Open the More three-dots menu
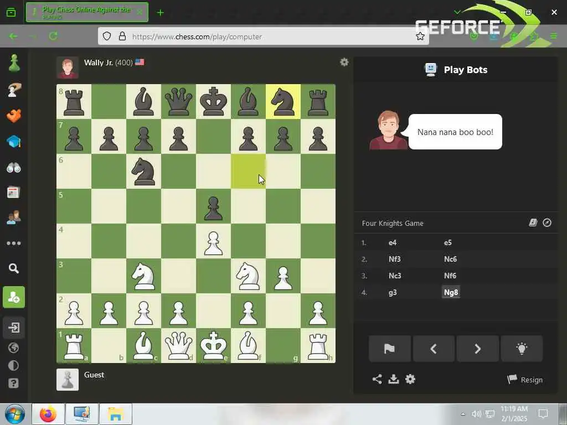Screen dimensions: 567x425 14,243
